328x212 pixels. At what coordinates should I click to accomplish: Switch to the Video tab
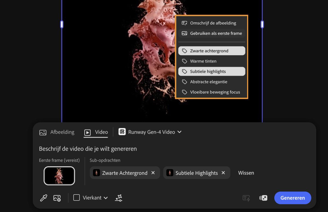(x=96, y=132)
